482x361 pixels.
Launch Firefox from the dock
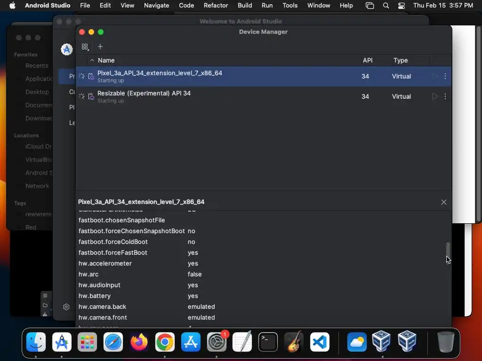(x=139, y=342)
